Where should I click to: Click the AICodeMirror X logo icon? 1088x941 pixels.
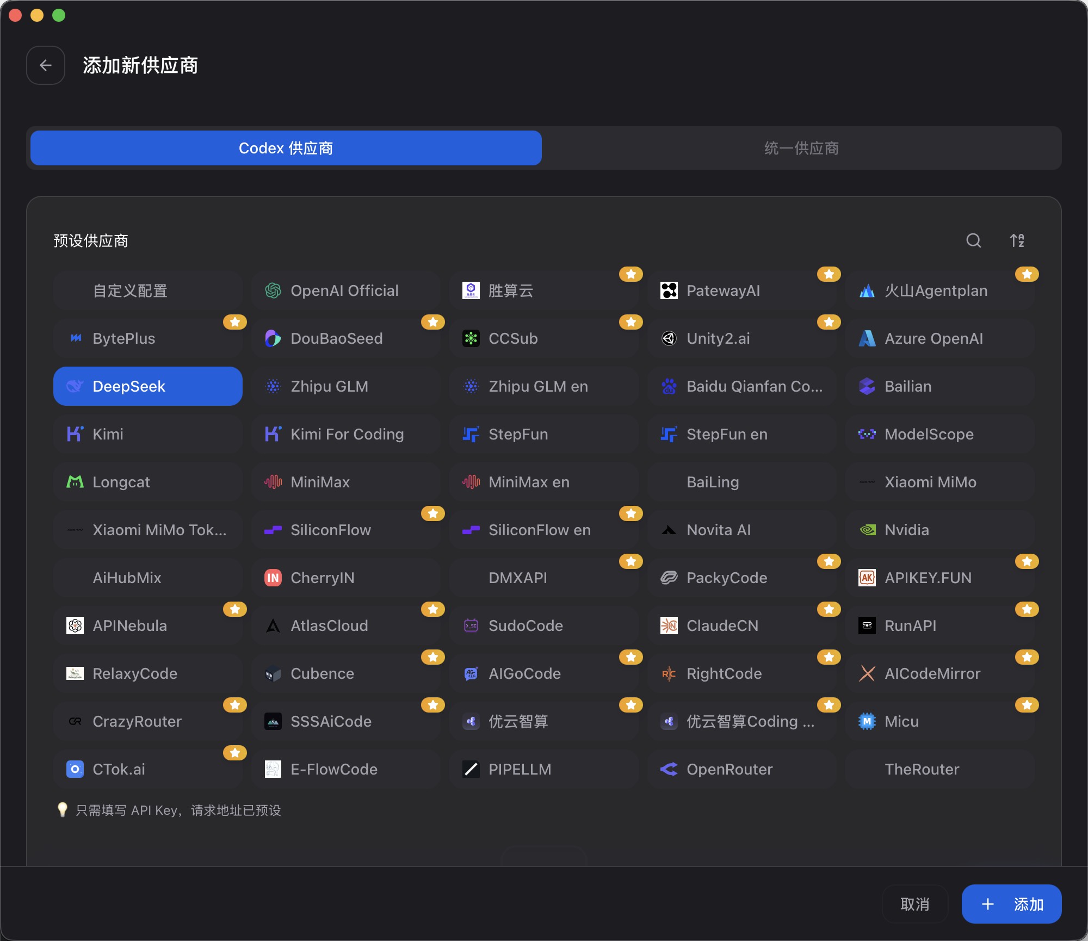pos(867,673)
